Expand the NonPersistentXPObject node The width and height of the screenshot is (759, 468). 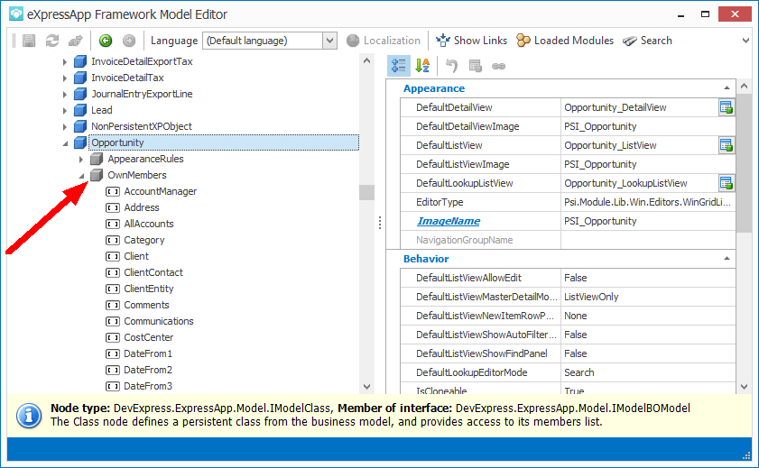[65, 126]
